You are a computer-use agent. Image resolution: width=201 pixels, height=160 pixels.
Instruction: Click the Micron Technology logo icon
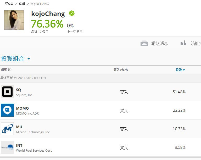click(x=7, y=129)
